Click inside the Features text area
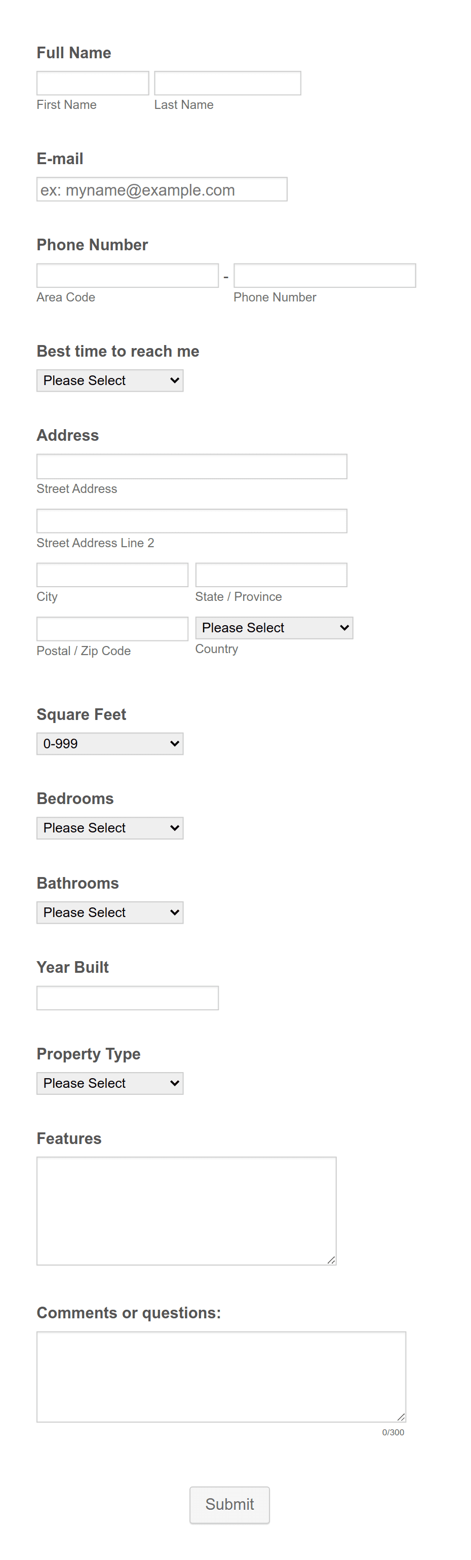Viewport: 471px width, 1560px height. (186, 1211)
